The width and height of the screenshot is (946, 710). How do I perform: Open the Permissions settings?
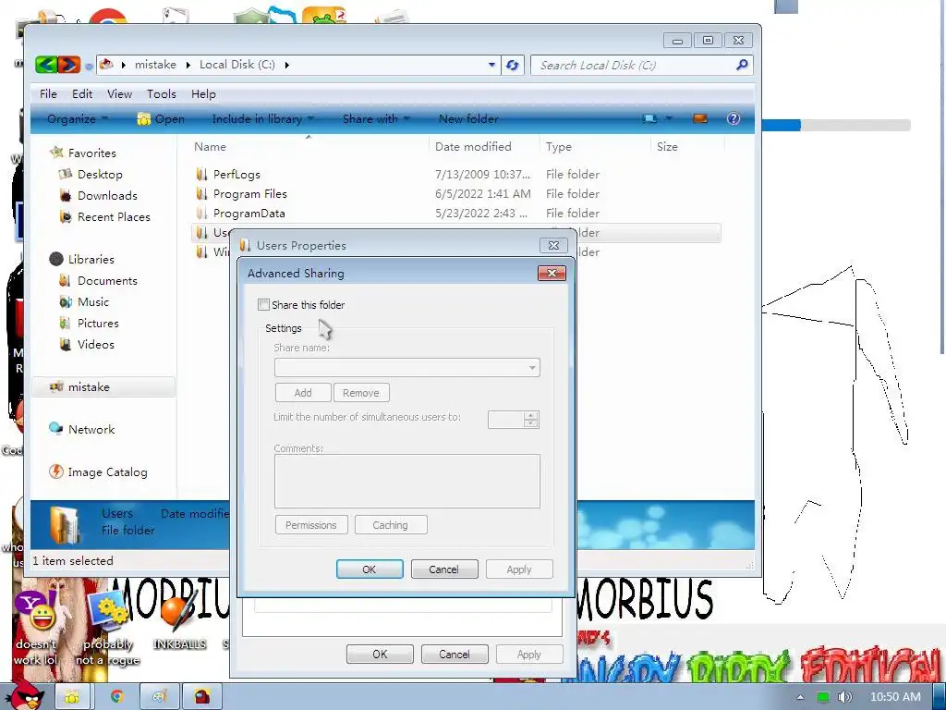click(311, 525)
